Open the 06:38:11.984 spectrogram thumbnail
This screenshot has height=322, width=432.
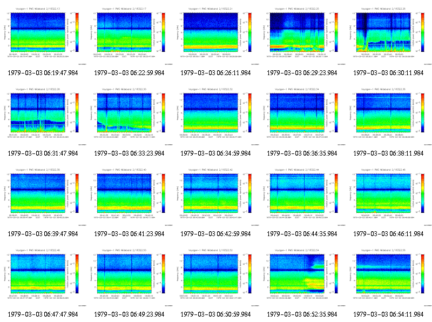389,116
